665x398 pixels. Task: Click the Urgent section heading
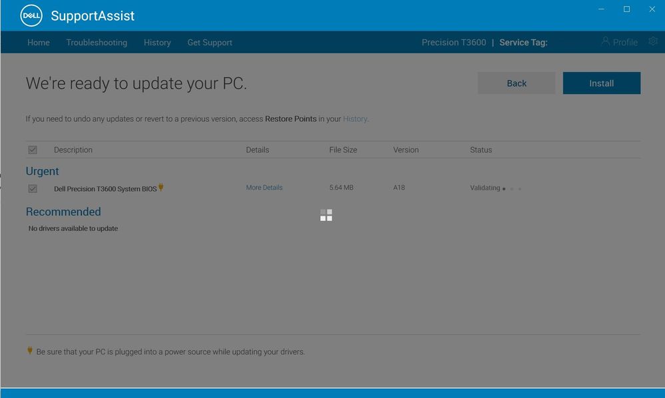tap(43, 171)
